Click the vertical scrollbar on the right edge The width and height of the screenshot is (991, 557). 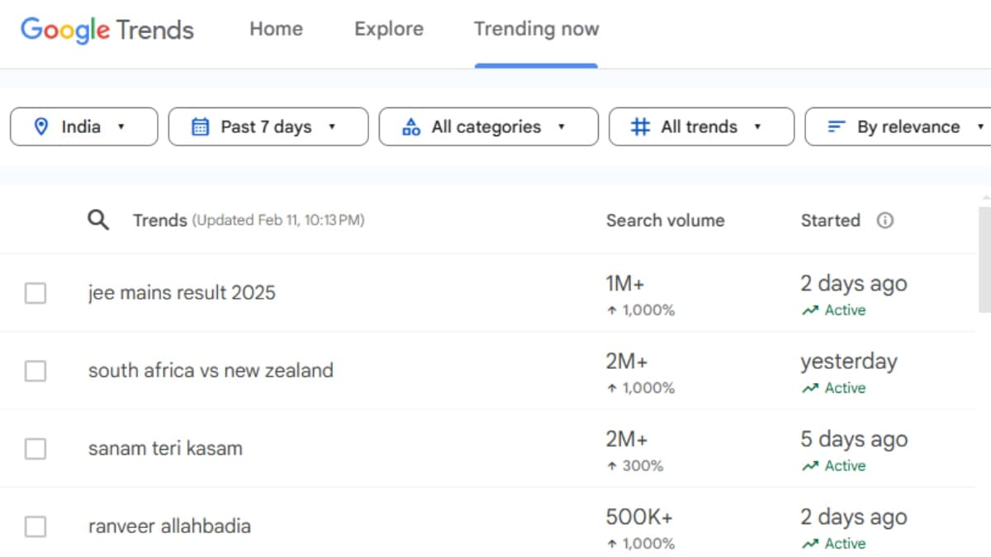click(986, 248)
